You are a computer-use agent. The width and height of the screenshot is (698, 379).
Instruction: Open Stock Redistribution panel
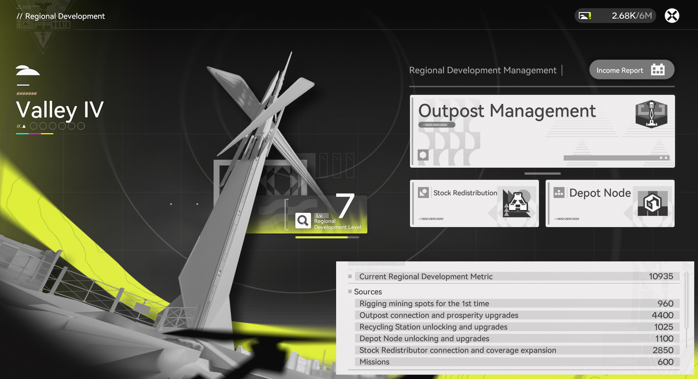pyautogui.click(x=474, y=203)
